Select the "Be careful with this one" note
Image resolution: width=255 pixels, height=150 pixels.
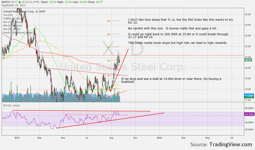tap(172, 28)
